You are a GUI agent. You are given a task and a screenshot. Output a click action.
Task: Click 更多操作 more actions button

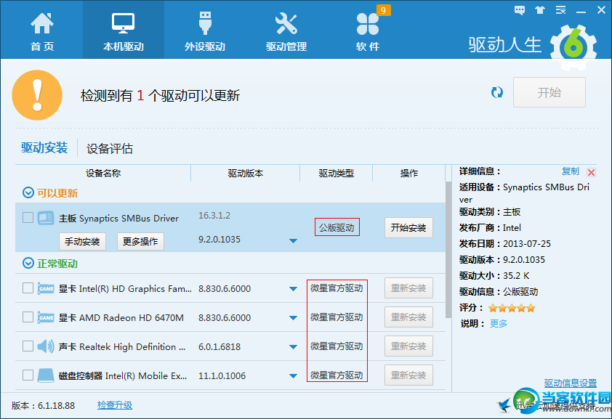click(x=140, y=242)
